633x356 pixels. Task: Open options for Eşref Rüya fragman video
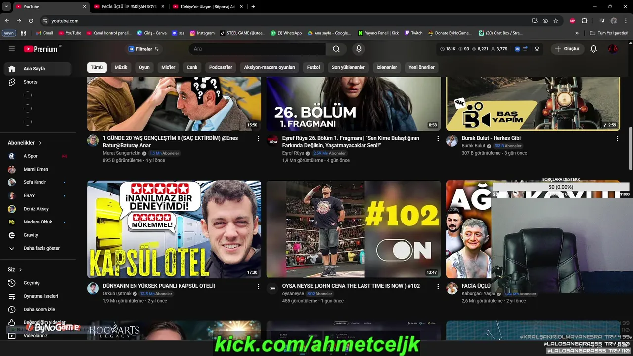[x=438, y=139]
